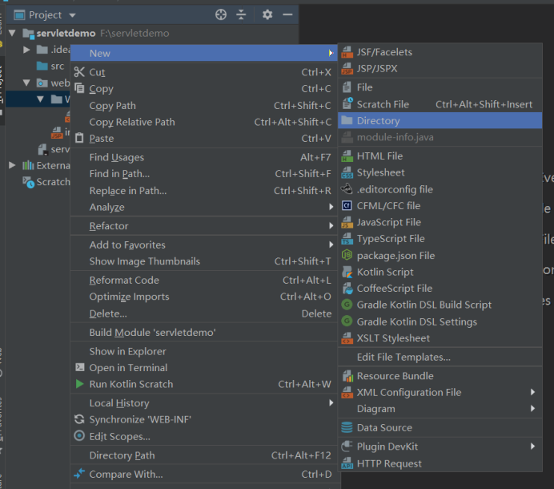Click the Paste clipboard icon
The height and width of the screenshot is (489, 554).
[x=79, y=138]
